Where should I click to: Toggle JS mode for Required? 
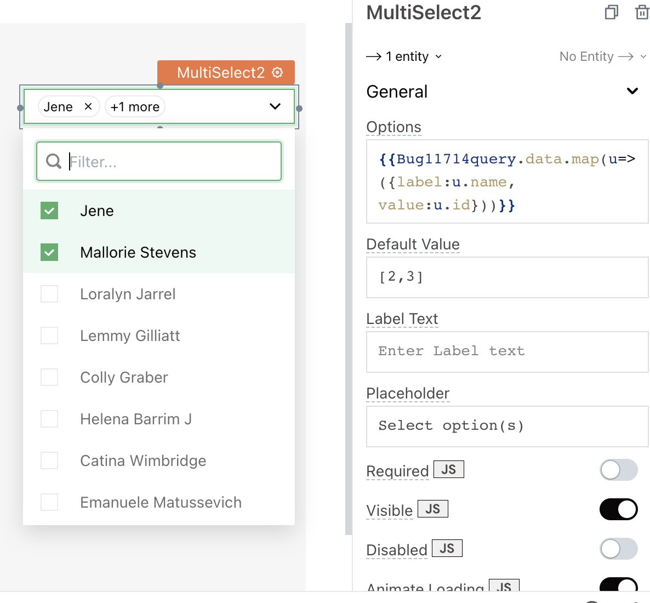[448, 469]
